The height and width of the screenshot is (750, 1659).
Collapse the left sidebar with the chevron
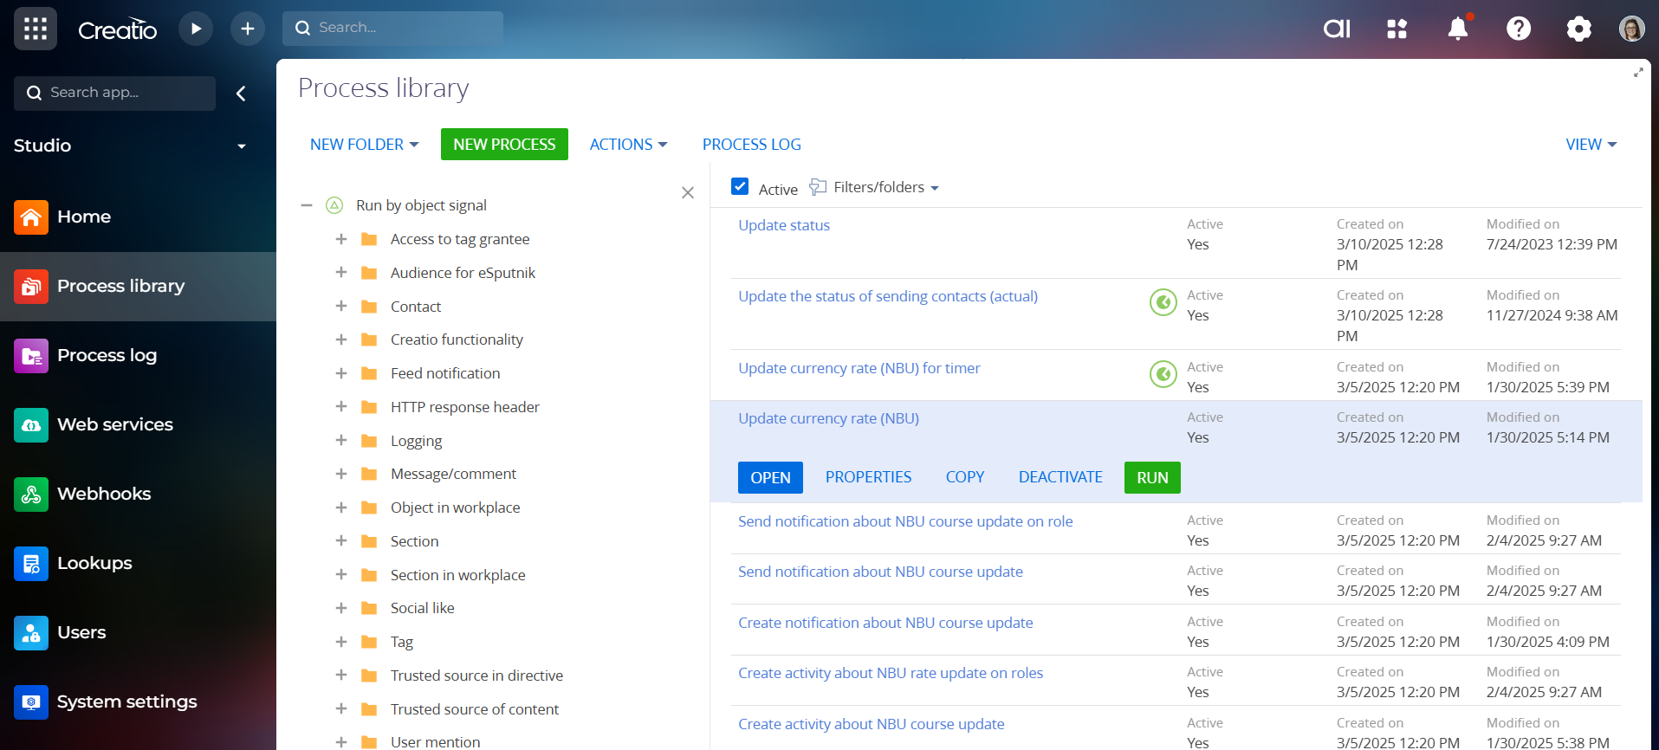pyautogui.click(x=241, y=94)
